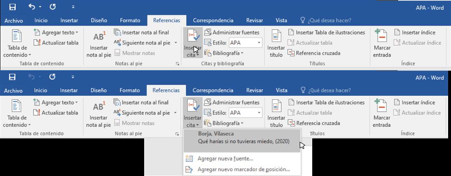Click Insertar nota al pie in the lower window
Viewport: 451px width, 176px height.
coord(98,114)
